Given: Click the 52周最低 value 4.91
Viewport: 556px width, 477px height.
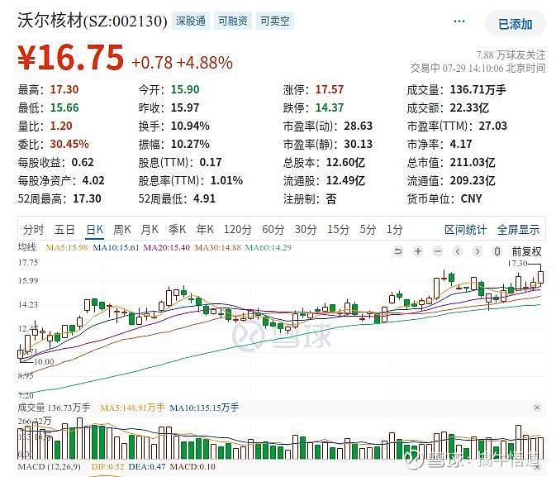Looking at the screenshot, I should [x=204, y=198].
